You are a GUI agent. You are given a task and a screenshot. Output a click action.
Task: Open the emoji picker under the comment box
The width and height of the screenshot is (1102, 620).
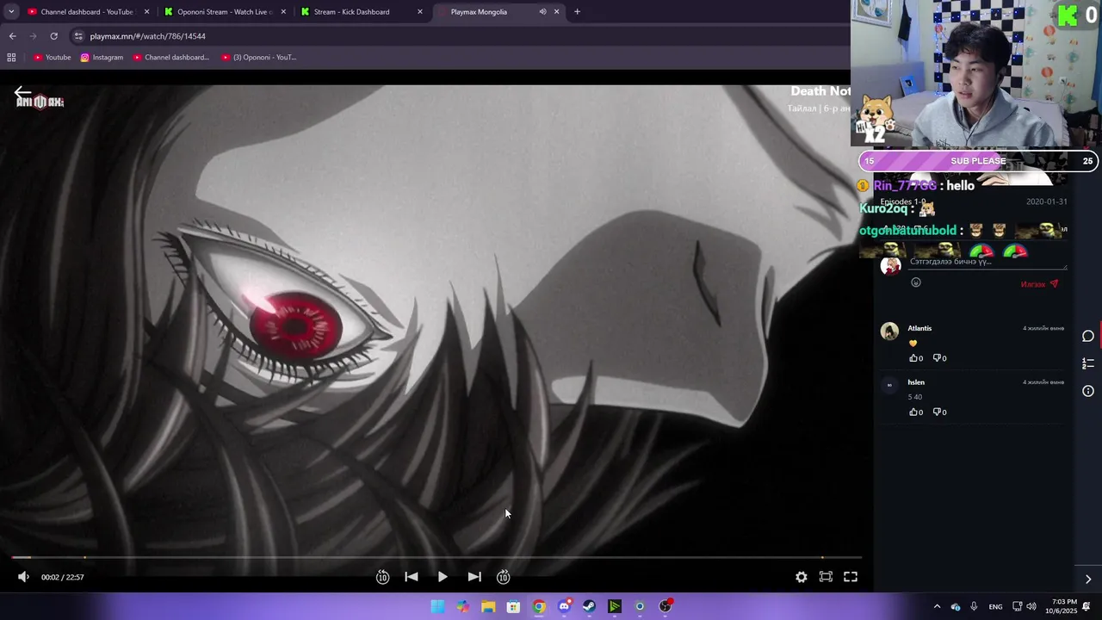coord(916,282)
